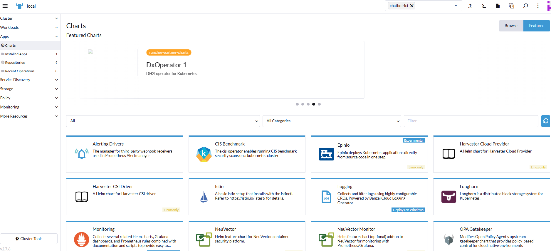Open Installed Apps in the sidebar
This screenshot has height=251, width=551.
pyautogui.click(x=30, y=54)
